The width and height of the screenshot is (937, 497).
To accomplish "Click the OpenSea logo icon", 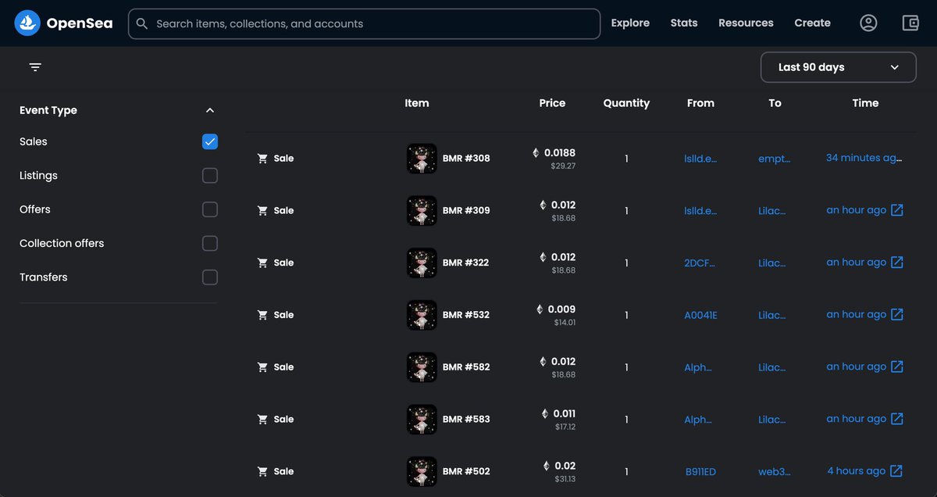I will point(26,23).
